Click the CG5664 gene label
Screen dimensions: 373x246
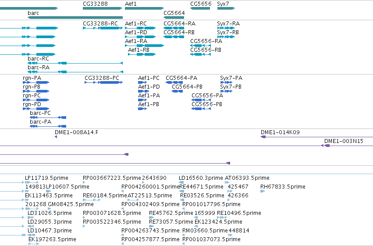tap(174, 13)
